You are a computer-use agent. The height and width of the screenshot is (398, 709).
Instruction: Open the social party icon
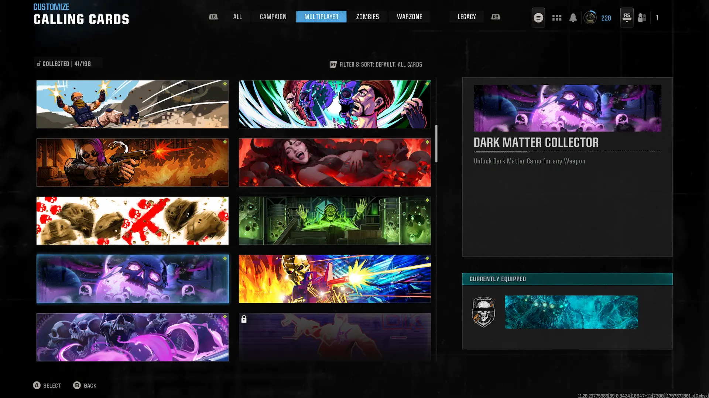pos(642,18)
